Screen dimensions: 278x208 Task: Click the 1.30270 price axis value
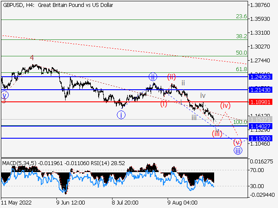pyautogui.click(x=260, y=47)
